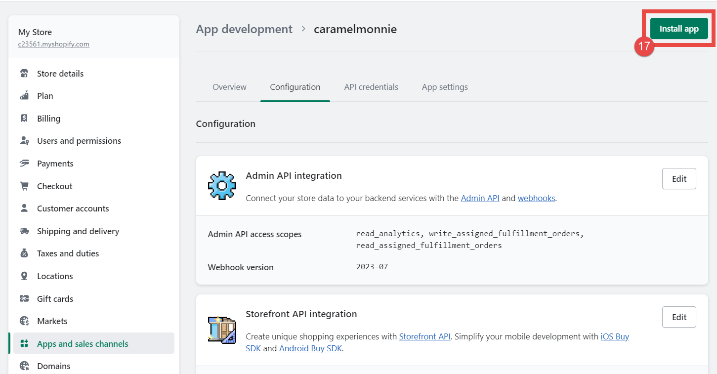Select Apps and sales channels
Viewport: 717px width, 374px height.
94,343
